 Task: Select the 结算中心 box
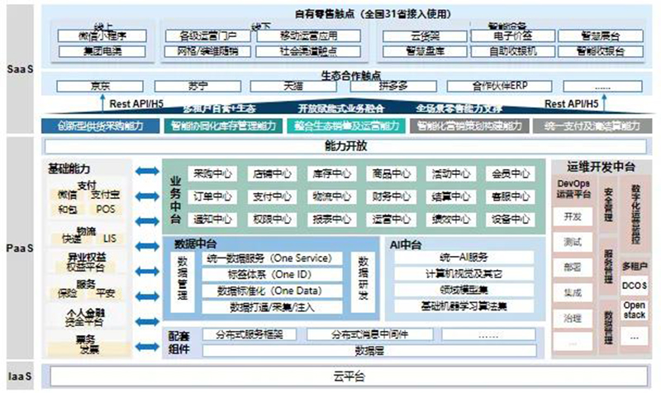(x=450, y=196)
